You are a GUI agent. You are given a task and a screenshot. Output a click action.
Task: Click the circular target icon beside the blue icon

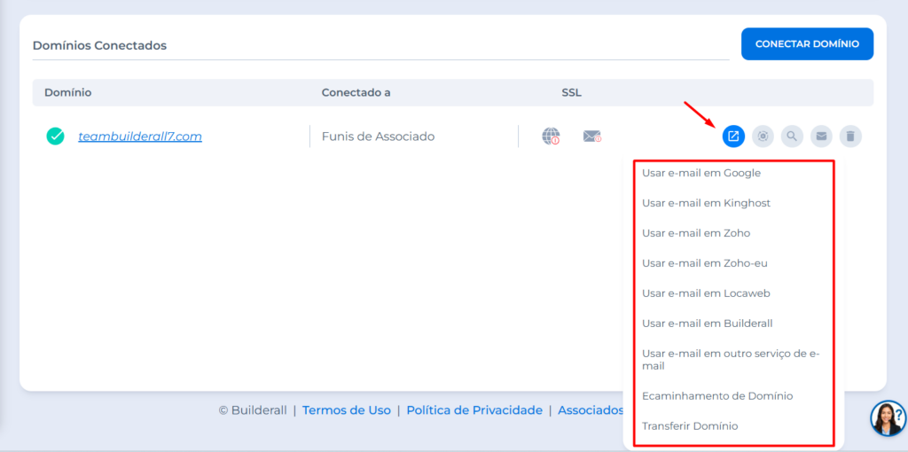click(763, 136)
